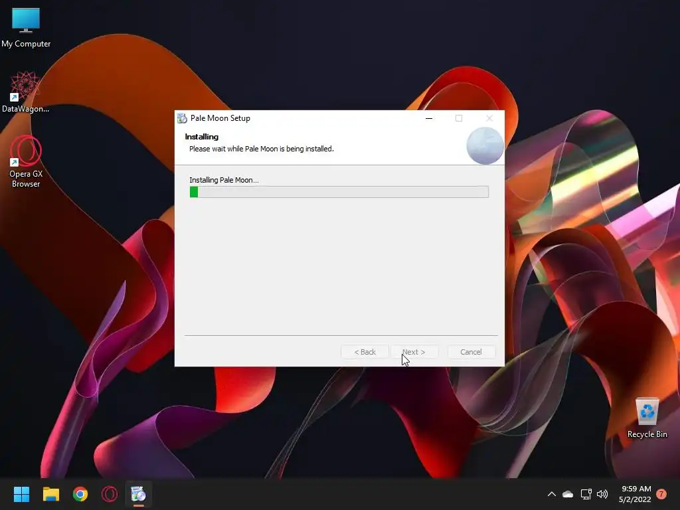Click the disabled Next > button
Viewport: 680px width, 510px height.
pyautogui.click(x=414, y=352)
